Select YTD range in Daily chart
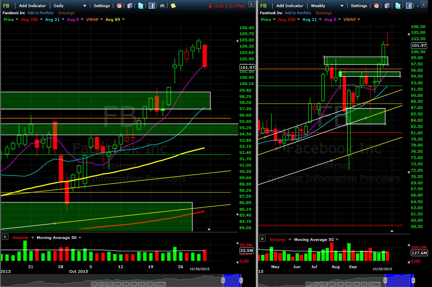This screenshot has width=432, height=287. click(x=109, y=284)
